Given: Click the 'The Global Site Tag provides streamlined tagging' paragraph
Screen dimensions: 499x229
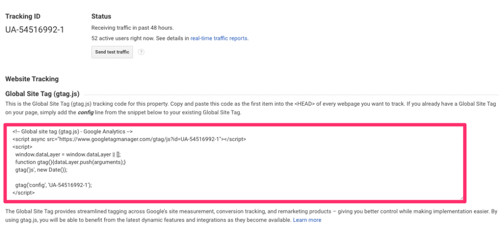Looking at the screenshot, I should [251, 215].
